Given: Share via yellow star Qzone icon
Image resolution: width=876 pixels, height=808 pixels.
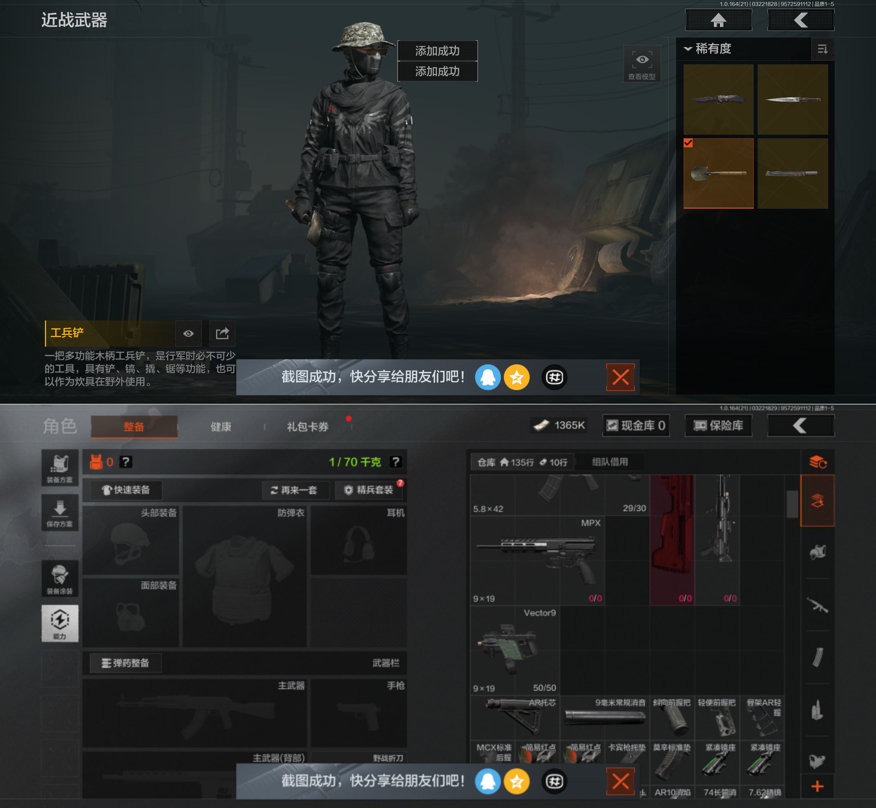Looking at the screenshot, I should coord(516,377).
